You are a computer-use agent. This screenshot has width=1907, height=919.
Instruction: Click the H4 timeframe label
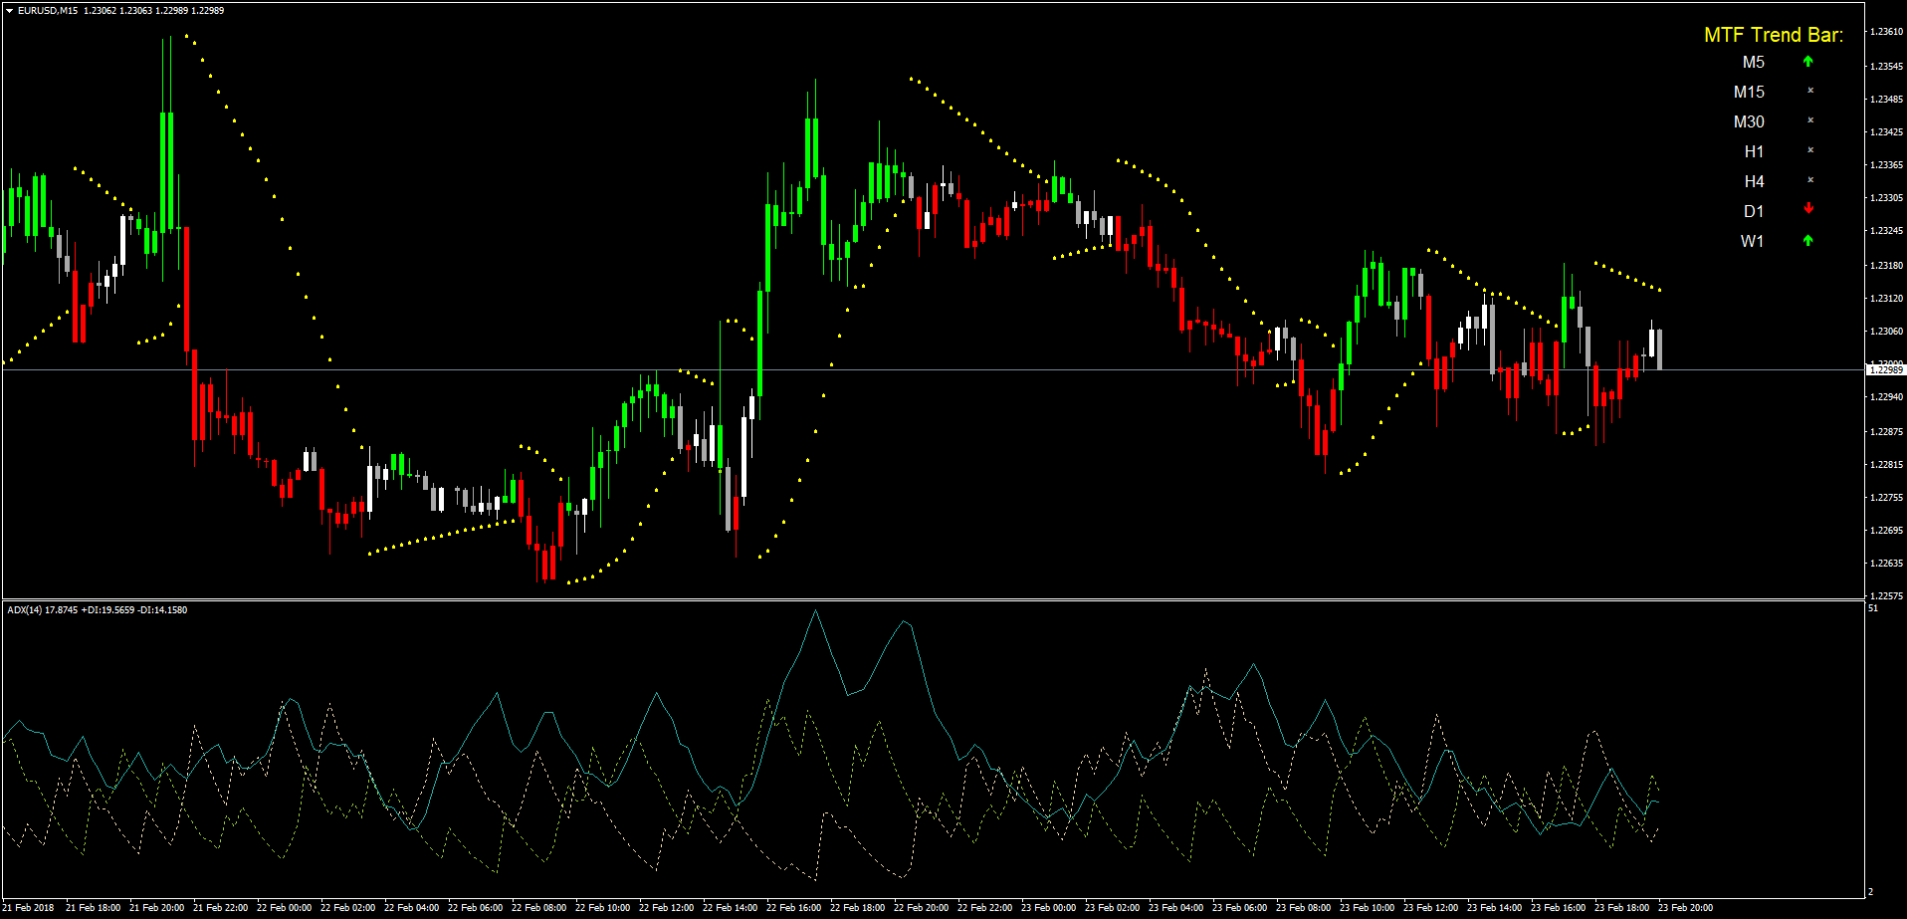click(x=1754, y=182)
